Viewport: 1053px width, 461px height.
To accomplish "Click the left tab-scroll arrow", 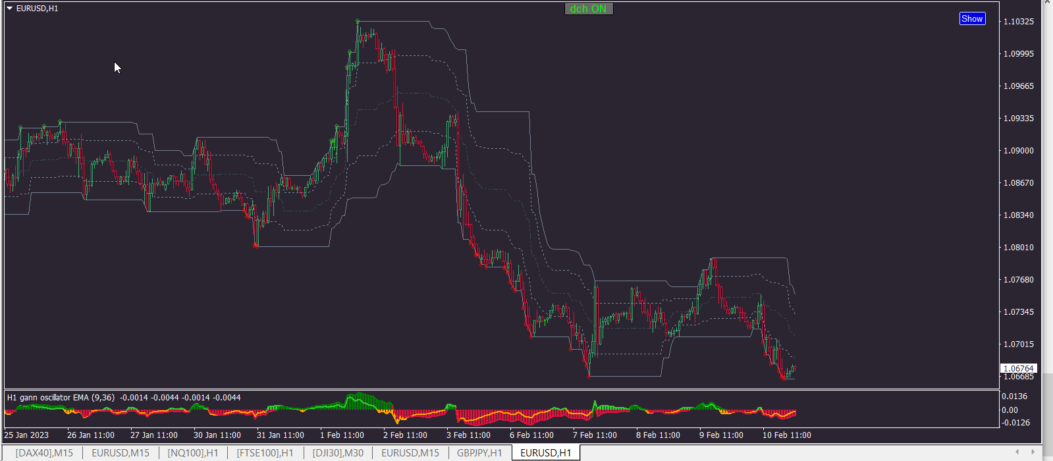I will click(x=1017, y=452).
